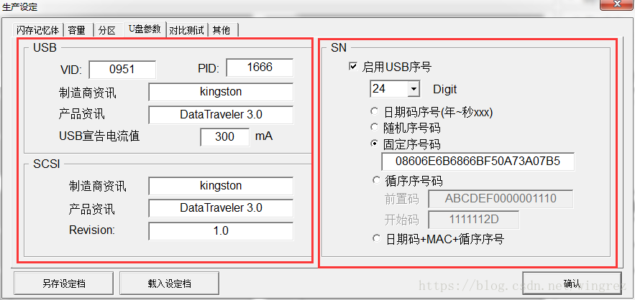Click the Revision 1.0 field
Viewport: 635px width, 300px height.
tap(221, 231)
